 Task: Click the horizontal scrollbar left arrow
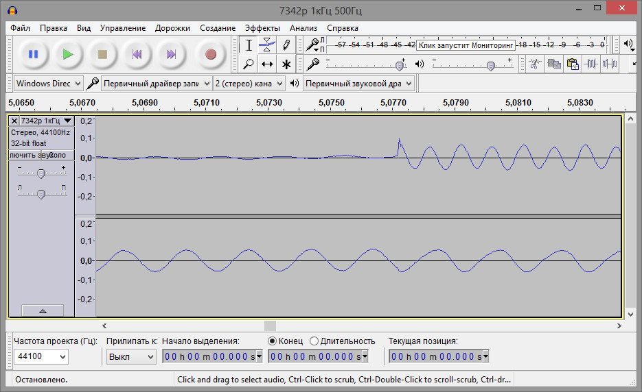(104, 326)
